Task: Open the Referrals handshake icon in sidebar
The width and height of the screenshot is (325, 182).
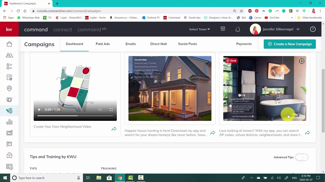Action: click(9, 100)
